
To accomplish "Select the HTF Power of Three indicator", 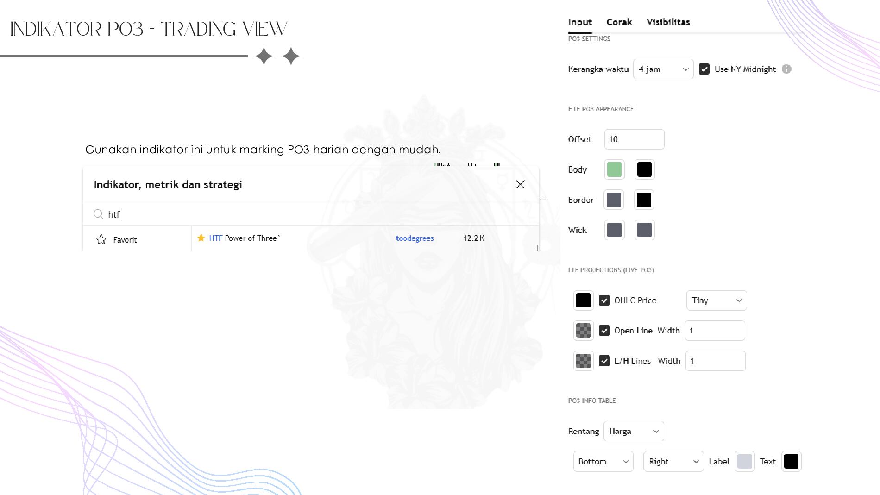I will click(x=243, y=238).
